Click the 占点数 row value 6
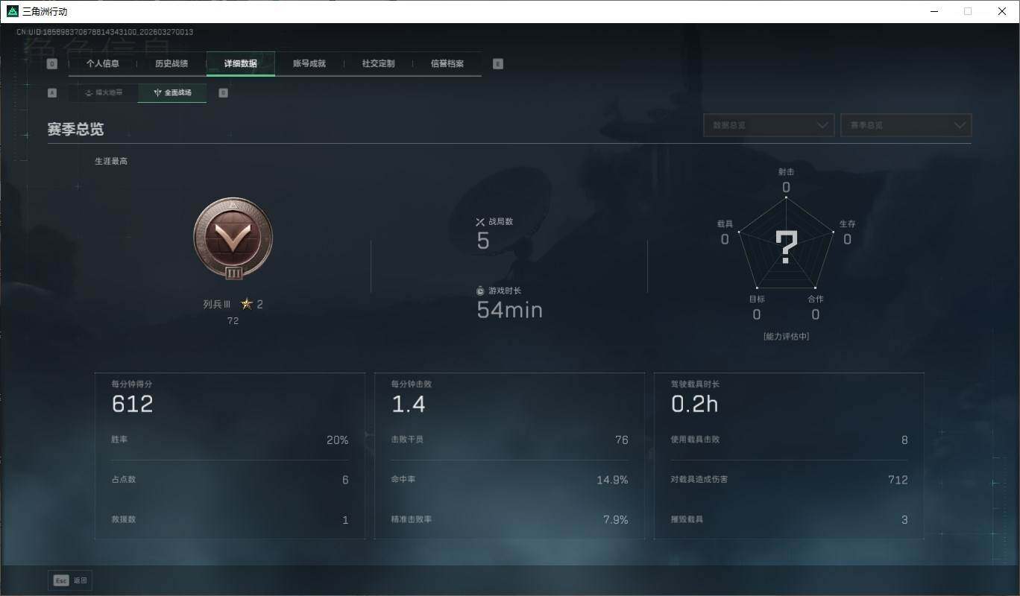 coord(345,481)
